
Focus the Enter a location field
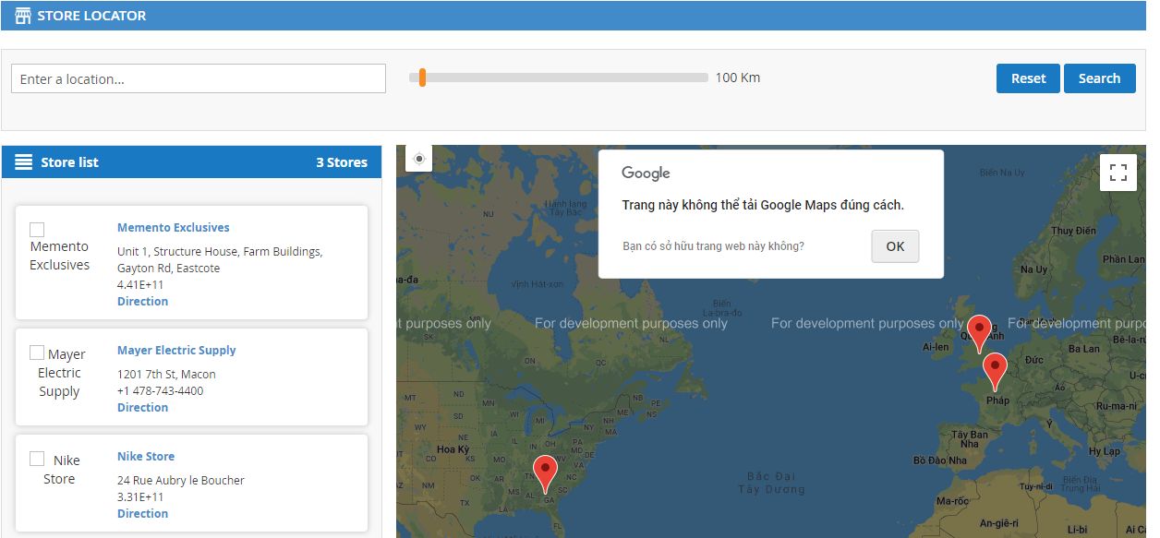(199, 78)
